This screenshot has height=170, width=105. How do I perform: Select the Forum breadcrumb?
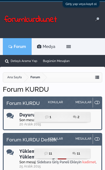tap(35, 77)
